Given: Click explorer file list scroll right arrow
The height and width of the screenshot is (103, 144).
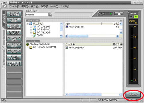Looking at the screenshot, I should [118, 36].
